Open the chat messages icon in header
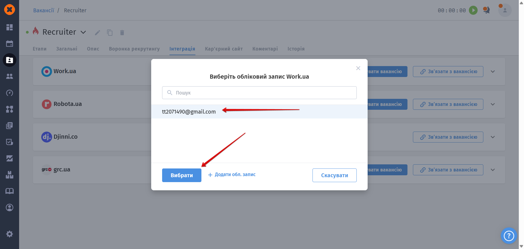 pos(486,10)
